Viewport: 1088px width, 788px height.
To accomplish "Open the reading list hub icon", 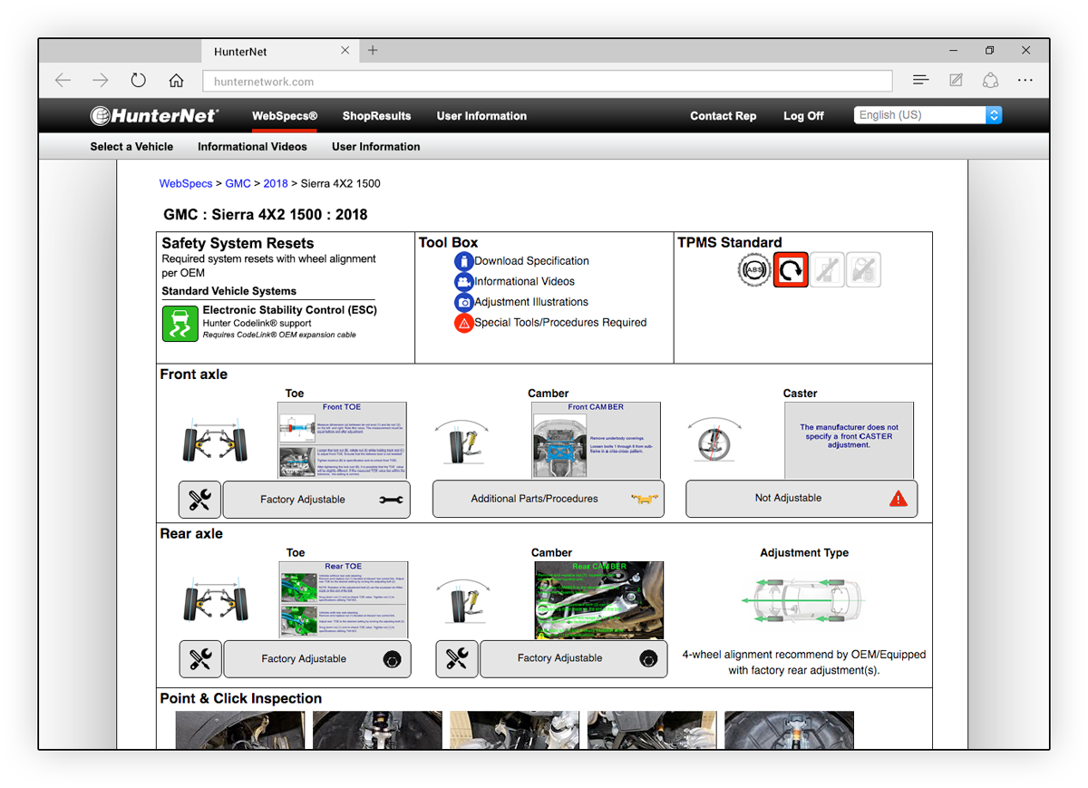I will pyautogui.click(x=920, y=81).
